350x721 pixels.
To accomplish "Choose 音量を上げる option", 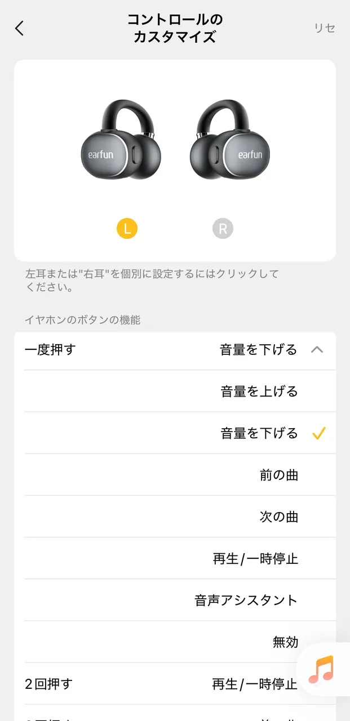I will click(259, 391).
